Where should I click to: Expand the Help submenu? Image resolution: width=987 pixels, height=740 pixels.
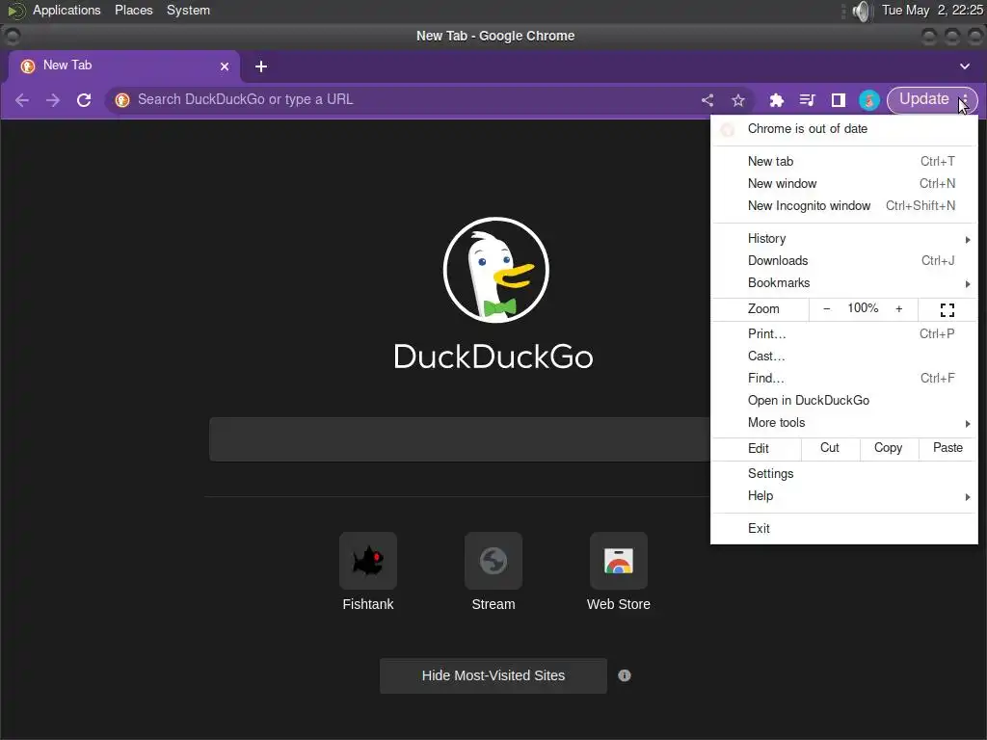844,496
